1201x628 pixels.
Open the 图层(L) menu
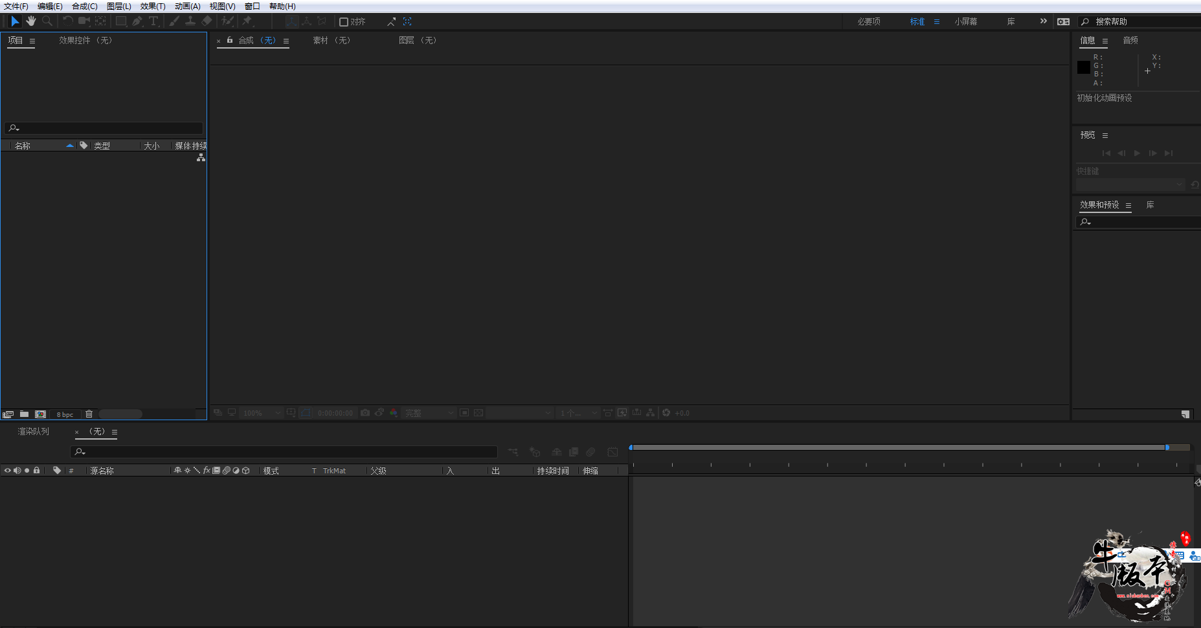pos(119,6)
